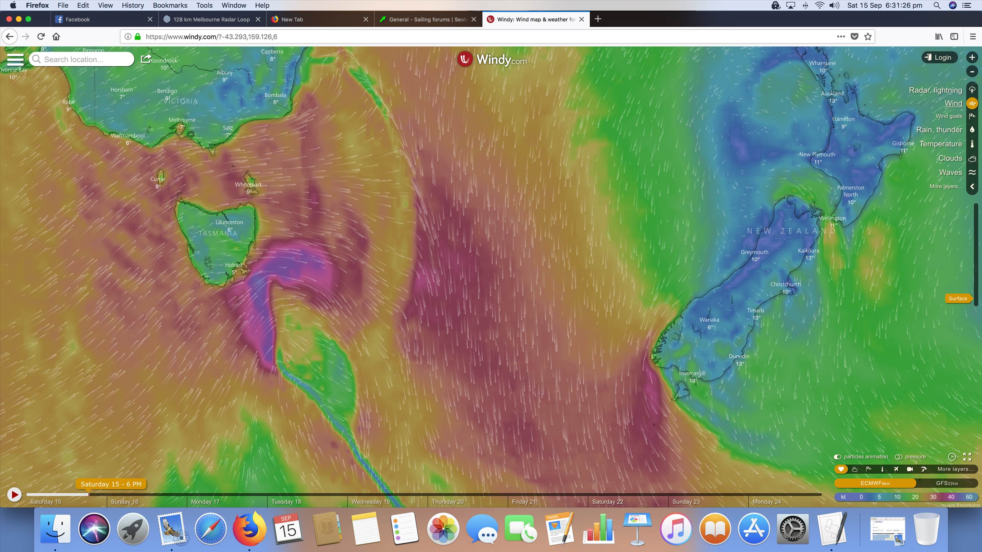Enable the pressure isolines overlay
The width and height of the screenshot is (982, 552).
point(899,456)
